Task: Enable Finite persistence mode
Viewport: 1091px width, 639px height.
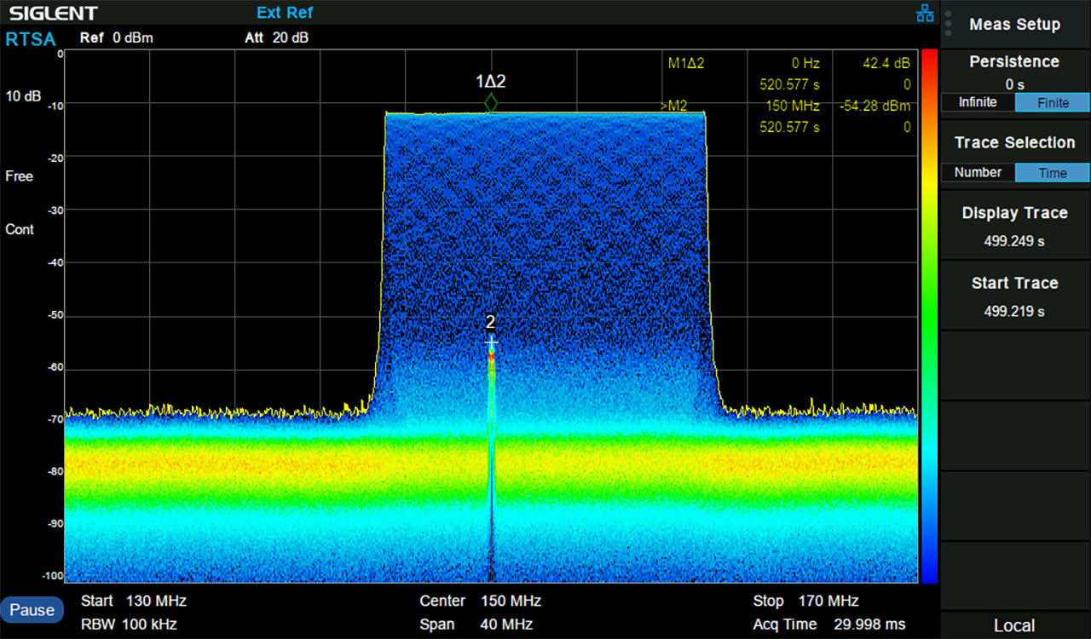Action: click(x=1052, y=101)
